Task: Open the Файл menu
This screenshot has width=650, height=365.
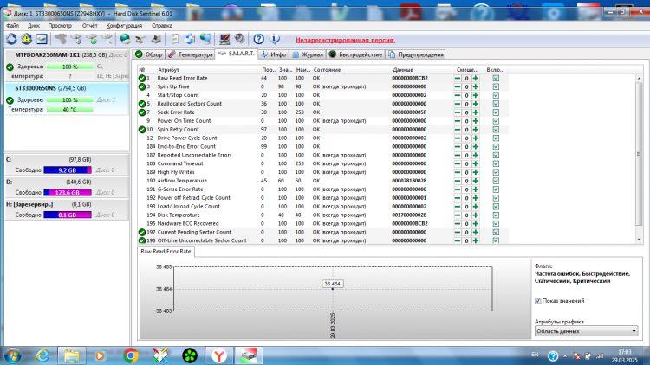Action: click(12, 26)
